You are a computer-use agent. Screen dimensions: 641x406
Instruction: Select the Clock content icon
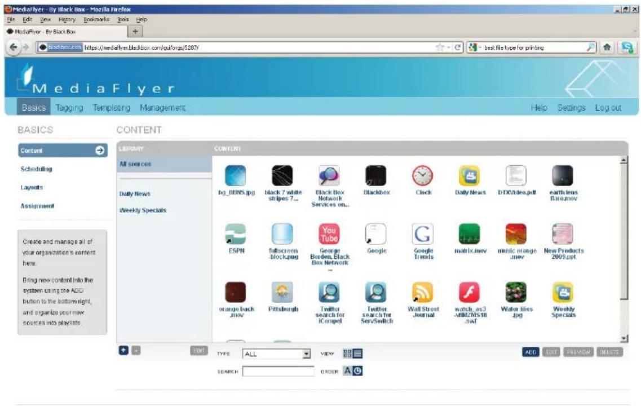(x=422, y=175)
